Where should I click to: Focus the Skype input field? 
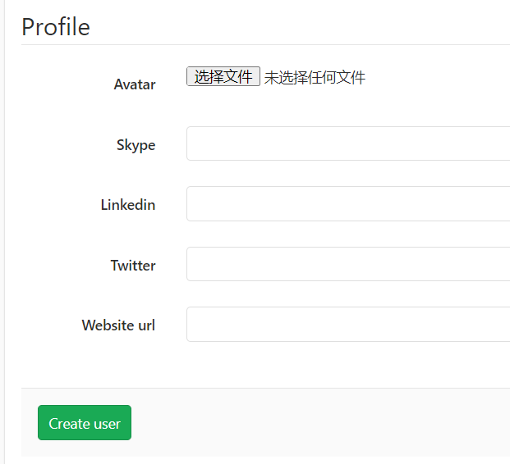[348, 143]
